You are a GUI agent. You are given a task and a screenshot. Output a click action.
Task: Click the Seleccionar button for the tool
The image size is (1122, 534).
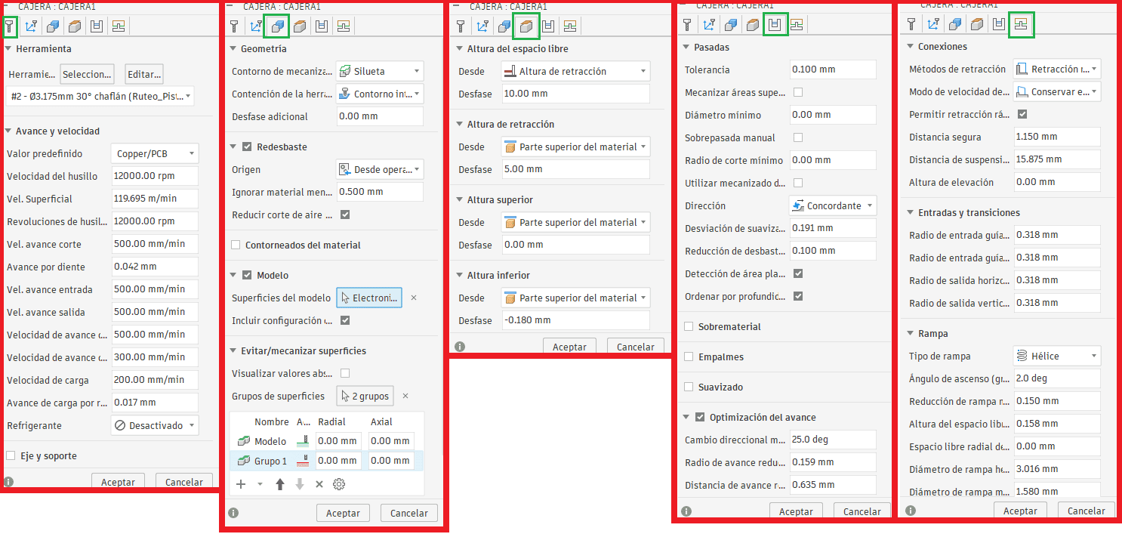[x=85, y=74]
